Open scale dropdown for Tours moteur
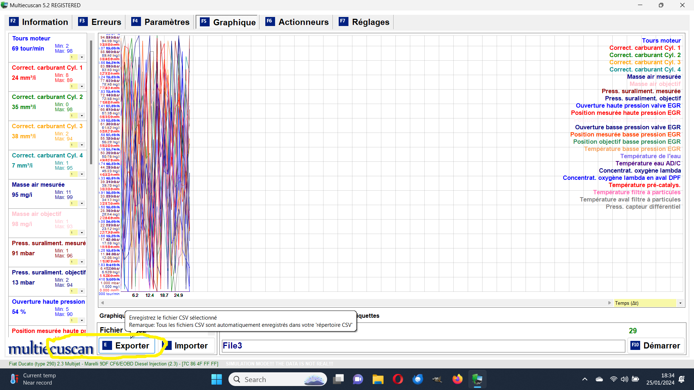Image resolution: width=694 pixels, height=390 pixels. tap(82, 57)
